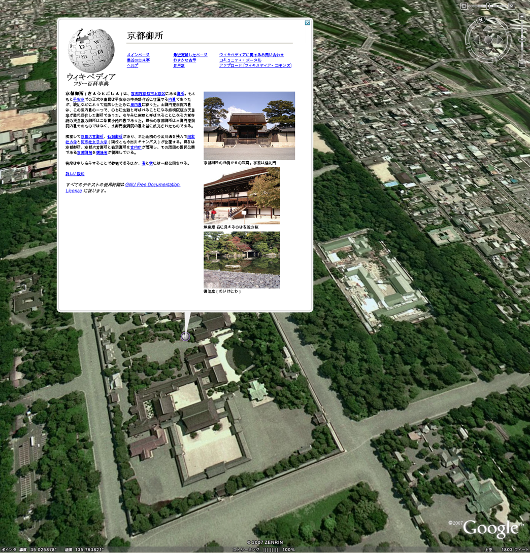Zoom in with the plus button
This screenshot has width=530, height=553.
click(522, 17)
